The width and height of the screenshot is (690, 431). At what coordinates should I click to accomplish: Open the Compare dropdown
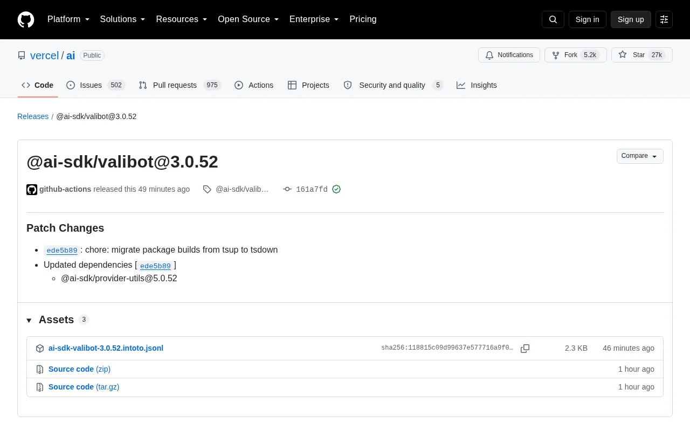640,156
